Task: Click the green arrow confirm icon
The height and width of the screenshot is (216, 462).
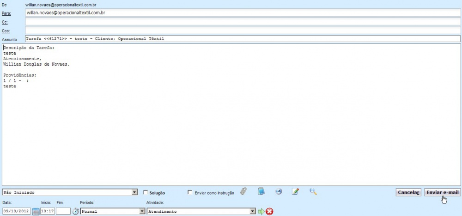Action: click(261, 211)
